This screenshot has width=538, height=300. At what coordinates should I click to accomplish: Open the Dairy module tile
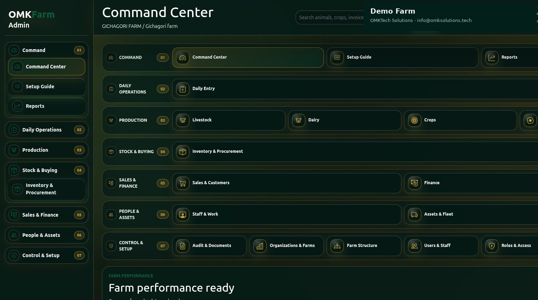pyautogui.click(x=345, y=120)
